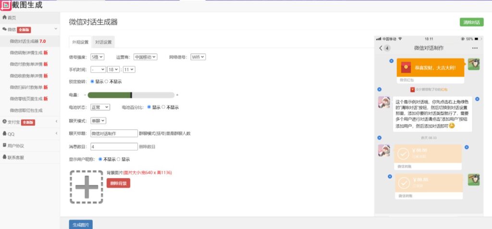Click the 消息数目 input field
This screenshot has width=492, height=229.
(x=114, y=147)
